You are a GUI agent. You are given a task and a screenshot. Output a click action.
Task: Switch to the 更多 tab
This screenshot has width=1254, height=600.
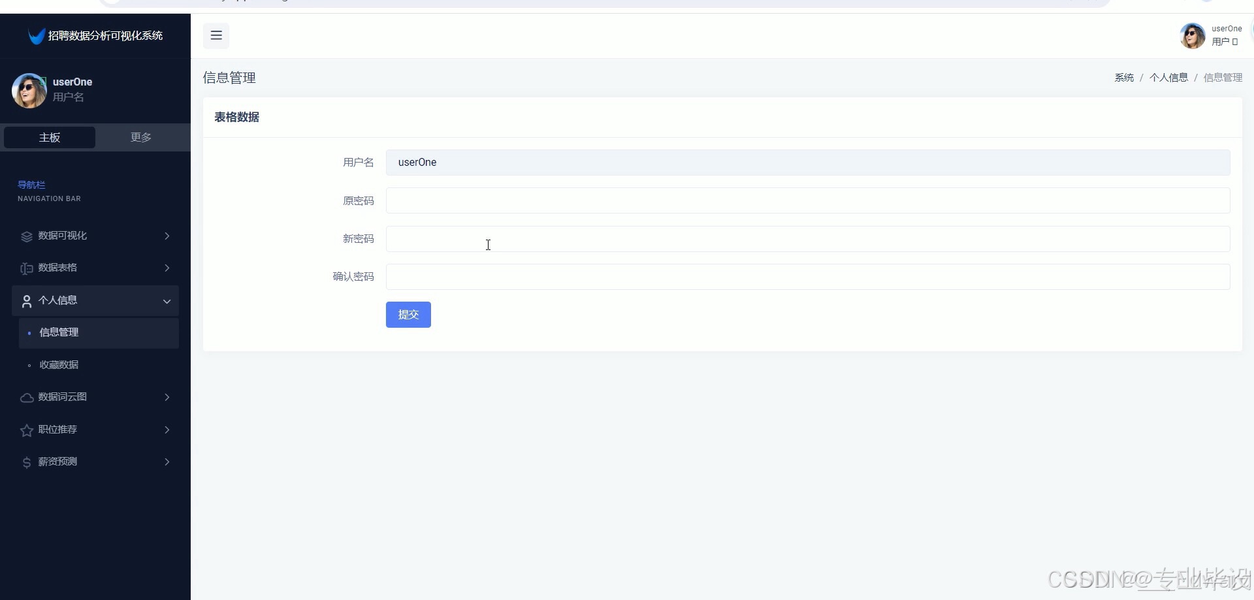(141, 137)
